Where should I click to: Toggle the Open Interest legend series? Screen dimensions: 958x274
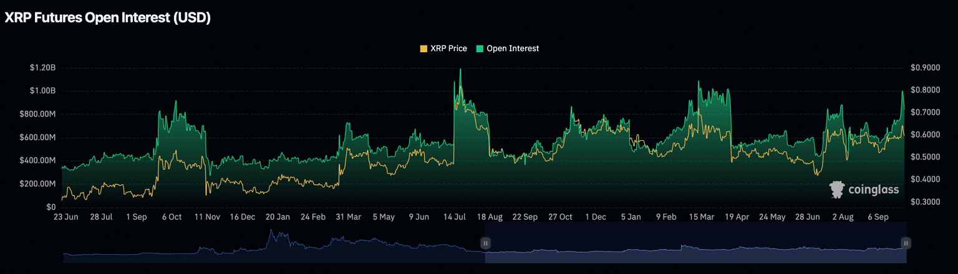coord(512,49)
